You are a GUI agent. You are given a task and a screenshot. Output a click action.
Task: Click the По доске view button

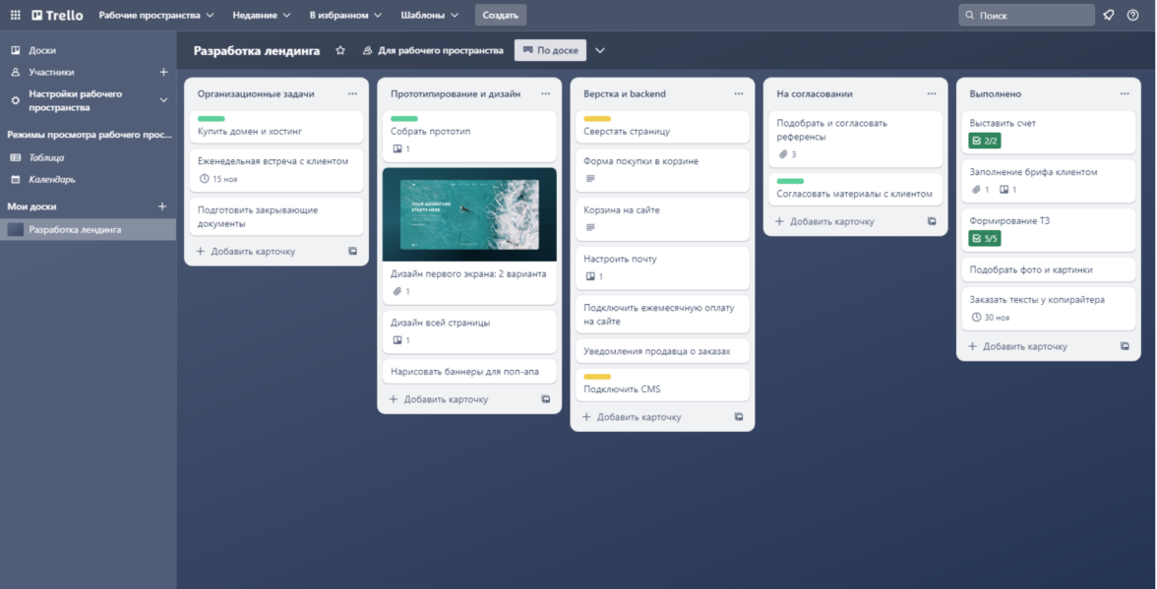tap(551, 50)
